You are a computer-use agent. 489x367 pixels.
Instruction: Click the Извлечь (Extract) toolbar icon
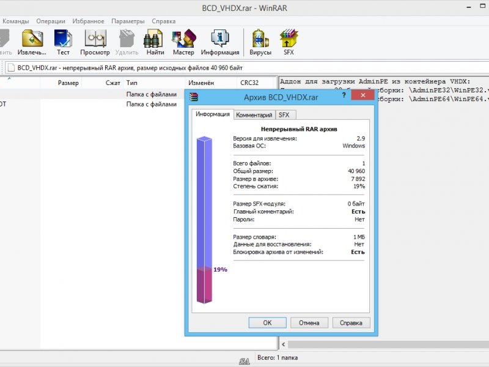pyautogui.click(x=32, y=42)
